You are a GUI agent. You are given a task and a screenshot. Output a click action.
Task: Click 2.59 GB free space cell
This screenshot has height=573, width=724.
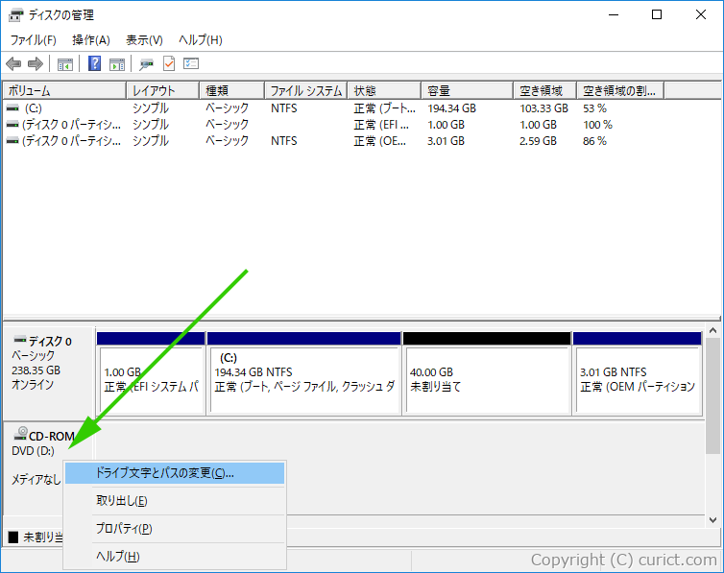(x=538, y=141)
